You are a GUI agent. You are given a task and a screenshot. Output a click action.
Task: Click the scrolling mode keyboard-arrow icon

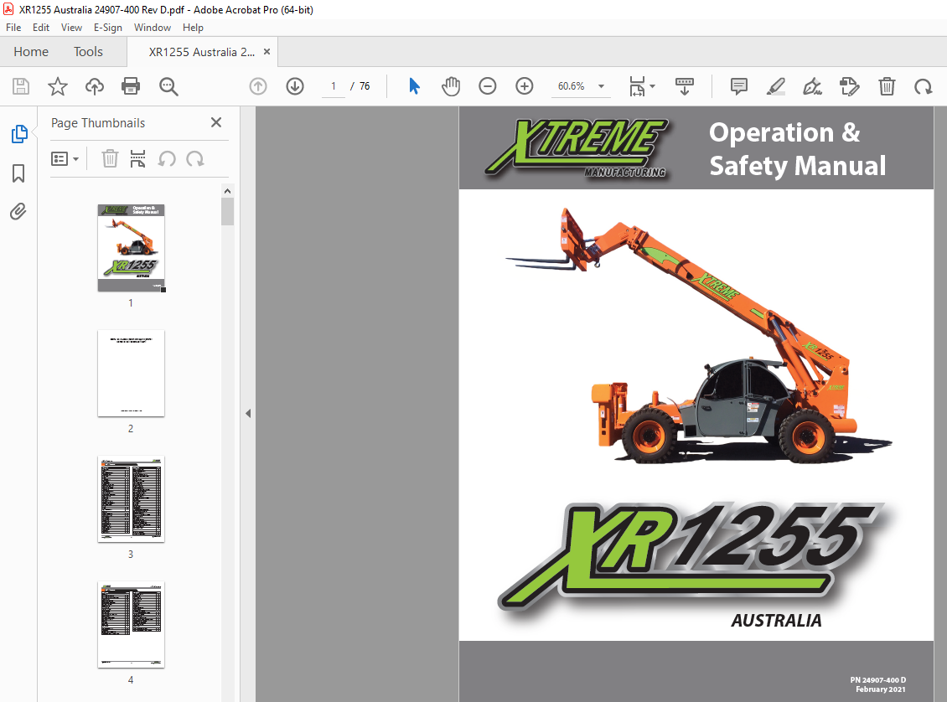click(x=685, y=86)
